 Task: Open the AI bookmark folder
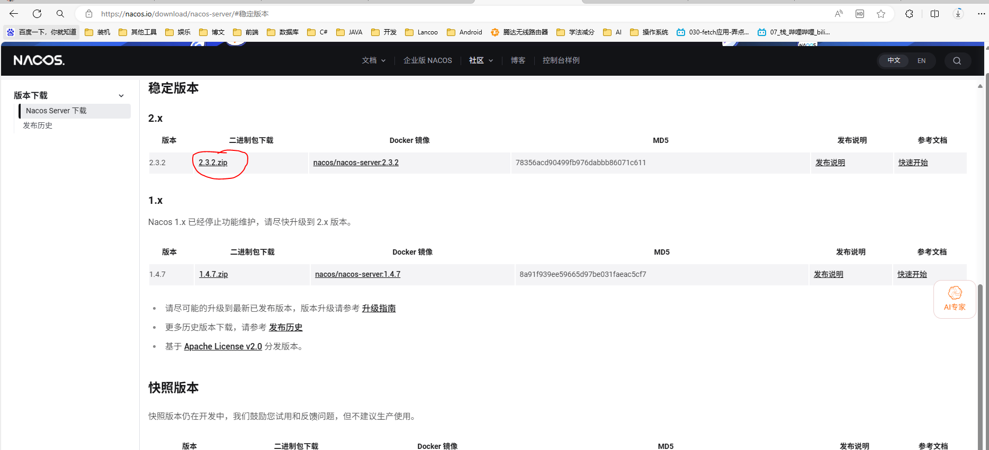tap(613, 32)
